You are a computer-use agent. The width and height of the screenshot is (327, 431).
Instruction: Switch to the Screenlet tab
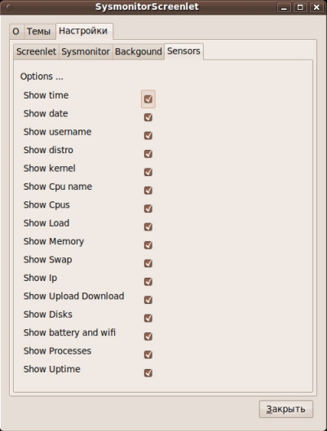36,51
